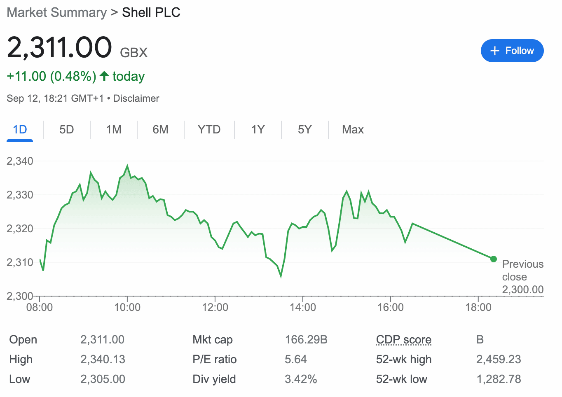
Task: Show the Max chart range
Action: tap(353, 130)
